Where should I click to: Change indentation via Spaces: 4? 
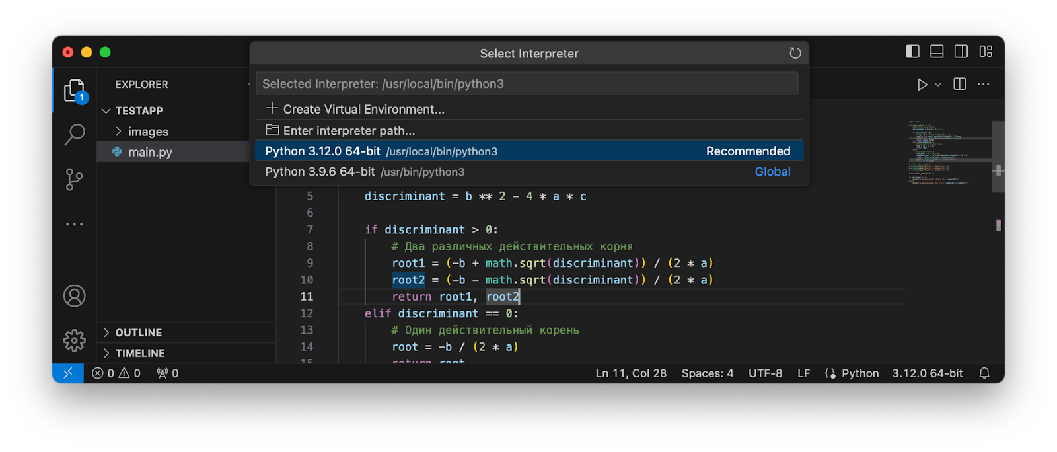pos(708,373)
